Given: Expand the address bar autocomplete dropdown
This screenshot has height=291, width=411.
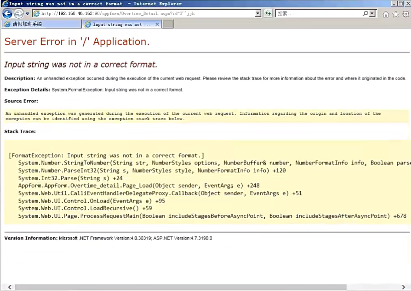Looking at the screenshot, I should pyautogui.click(x=258, y=13).
